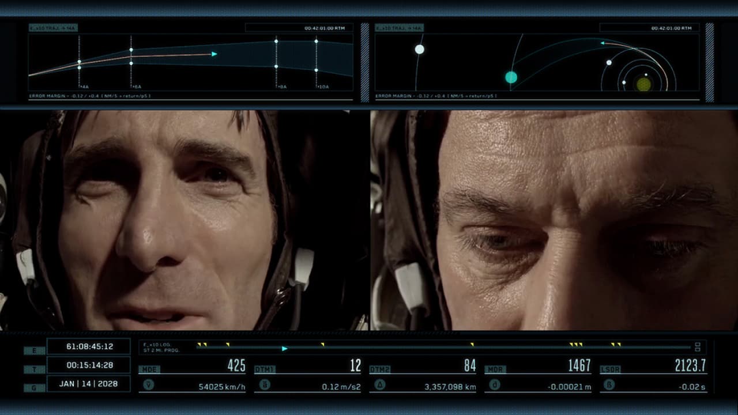Click the +6A waypoint label in trajectory graph

click(x=136, y=86)
